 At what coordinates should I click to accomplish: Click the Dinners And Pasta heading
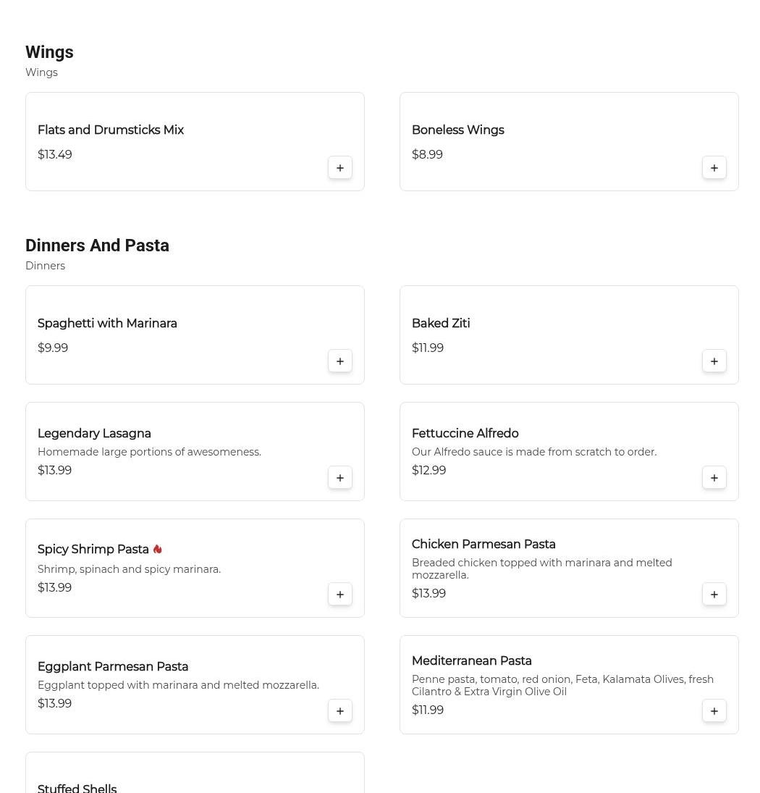[x=97, y=246]
